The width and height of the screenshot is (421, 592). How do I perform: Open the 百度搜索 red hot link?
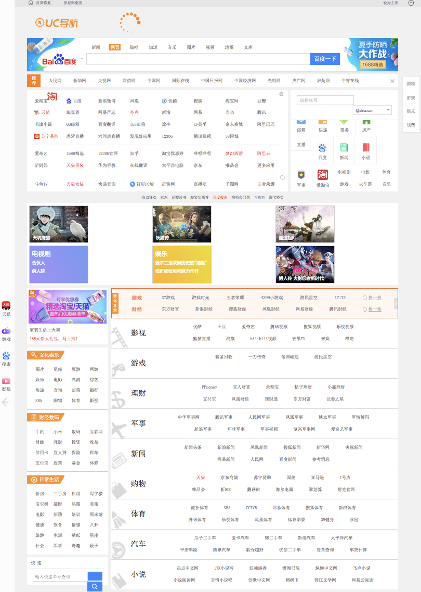(x=220, y=198)
